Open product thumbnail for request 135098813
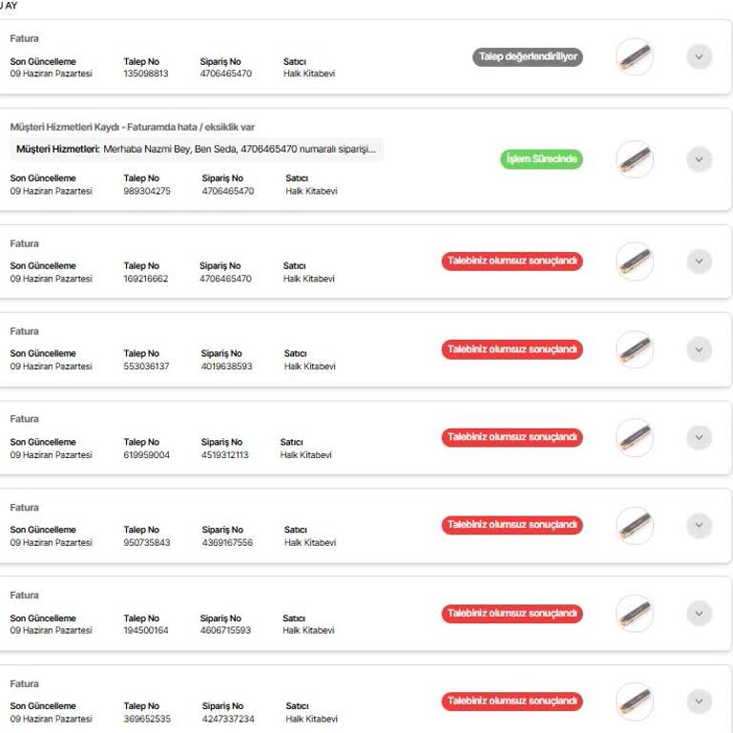Image resolution: width=733 pixels, height=733 pixels. coord(635,56)
